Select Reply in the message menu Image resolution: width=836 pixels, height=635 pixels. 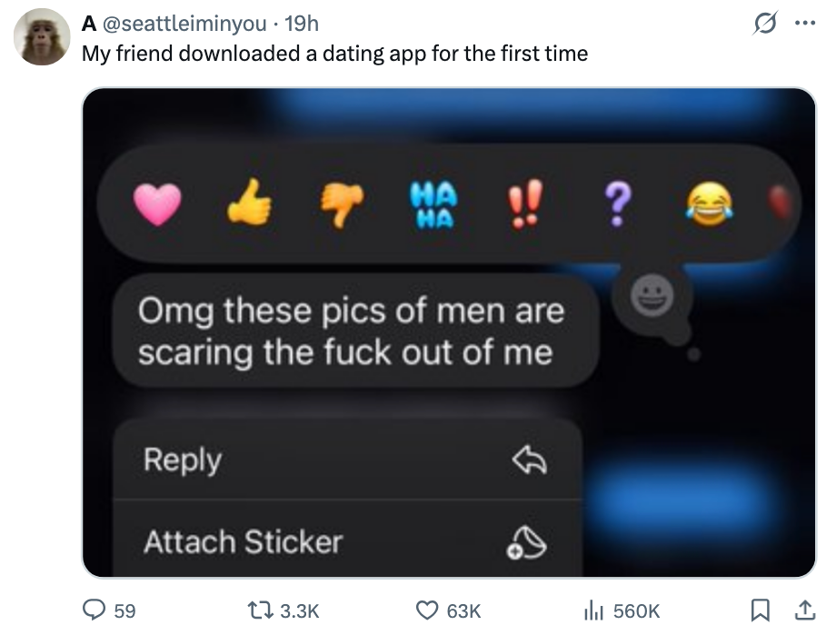point(347,461)
